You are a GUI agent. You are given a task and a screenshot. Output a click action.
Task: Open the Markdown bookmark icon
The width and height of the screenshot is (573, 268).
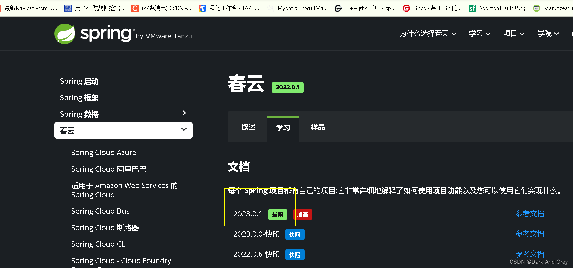coord(537,8)
